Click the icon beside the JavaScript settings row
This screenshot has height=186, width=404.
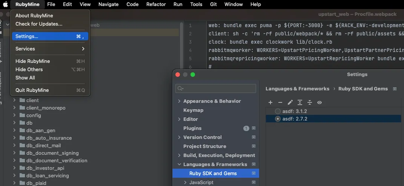click(x=253, y=182)
